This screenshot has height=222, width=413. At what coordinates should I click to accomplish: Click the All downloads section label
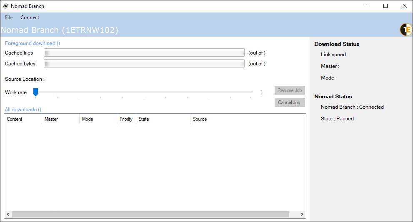coord(23,110)
